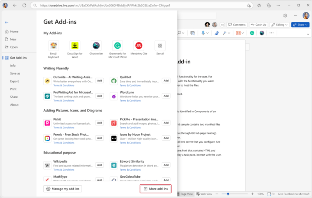Click the Icons by Noun Project icon
Viewport: 312px width, 198px height.
pyautogui.click(x=114, y=138)
